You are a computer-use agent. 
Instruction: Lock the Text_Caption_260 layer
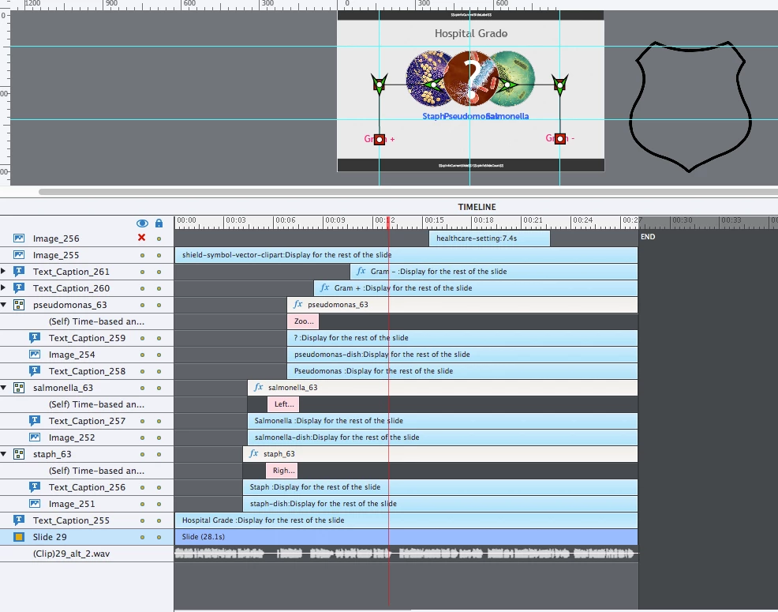[159, 288]
